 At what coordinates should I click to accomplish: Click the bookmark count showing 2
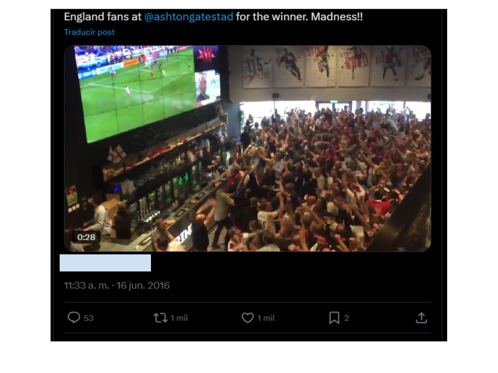coord(347,318)
